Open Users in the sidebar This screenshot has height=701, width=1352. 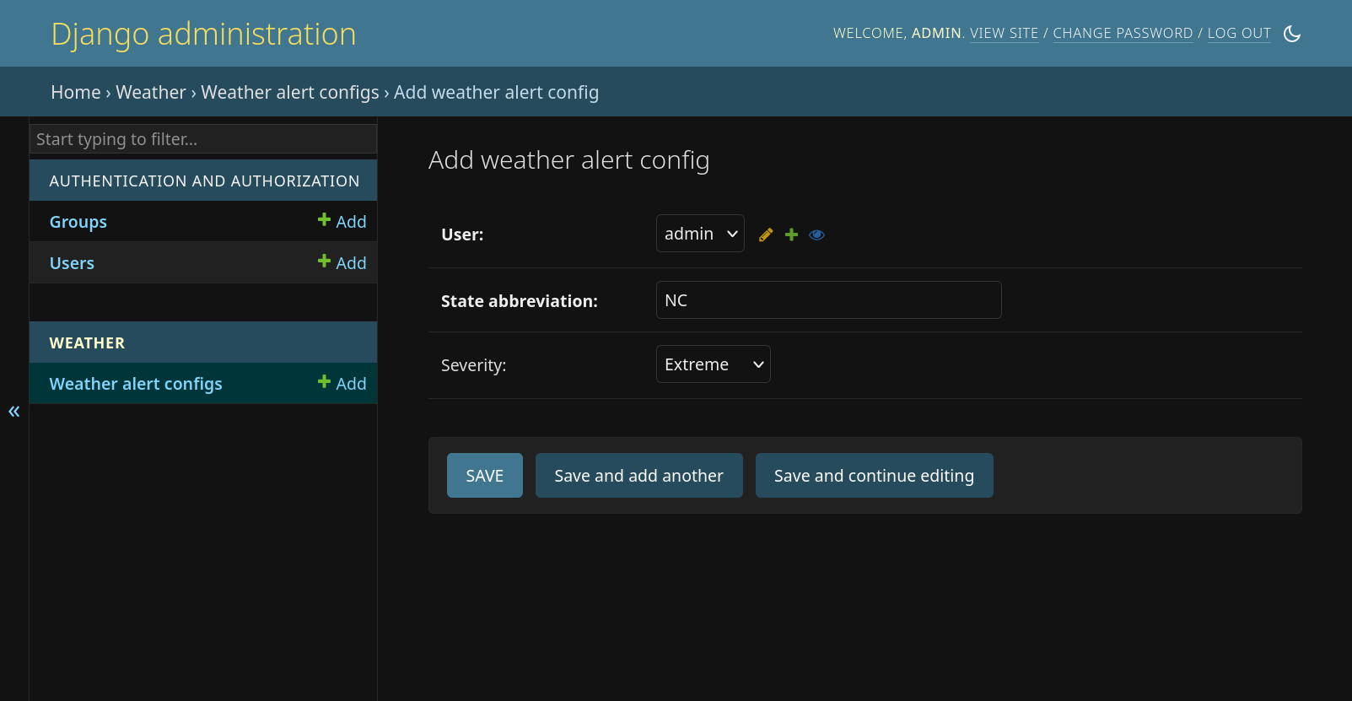72,263
